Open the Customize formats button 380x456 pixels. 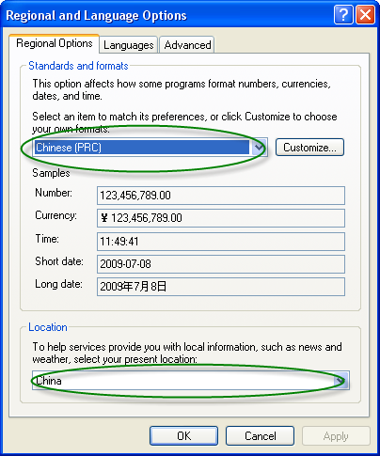(309, 148)
